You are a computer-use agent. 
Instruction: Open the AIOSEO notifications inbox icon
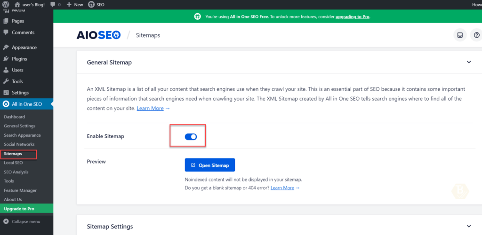[x=460, y=35]
